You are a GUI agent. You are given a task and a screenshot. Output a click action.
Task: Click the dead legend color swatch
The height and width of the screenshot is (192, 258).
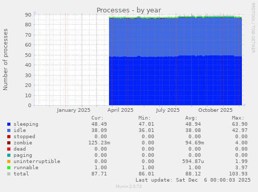[x=9, y=149]
